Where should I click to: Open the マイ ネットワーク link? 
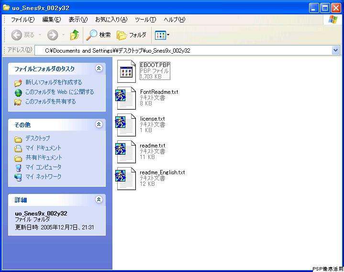pyautogui.click(x=43, y=177)
